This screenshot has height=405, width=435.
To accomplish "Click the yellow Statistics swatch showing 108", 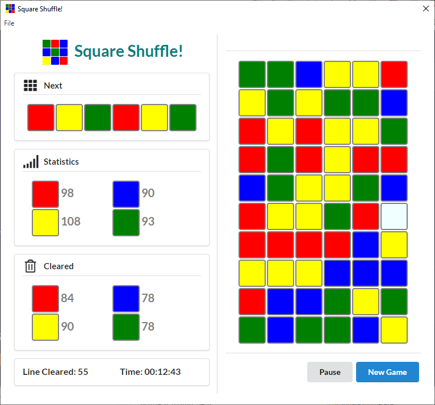I will (x=45, y=222).
